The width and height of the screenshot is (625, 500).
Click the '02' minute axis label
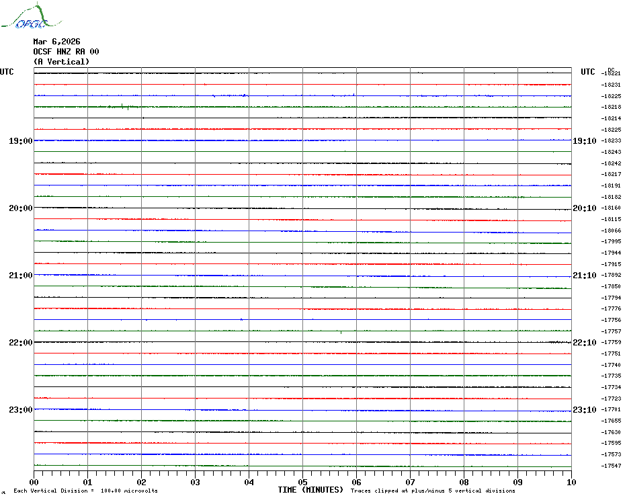click(142, 482)
